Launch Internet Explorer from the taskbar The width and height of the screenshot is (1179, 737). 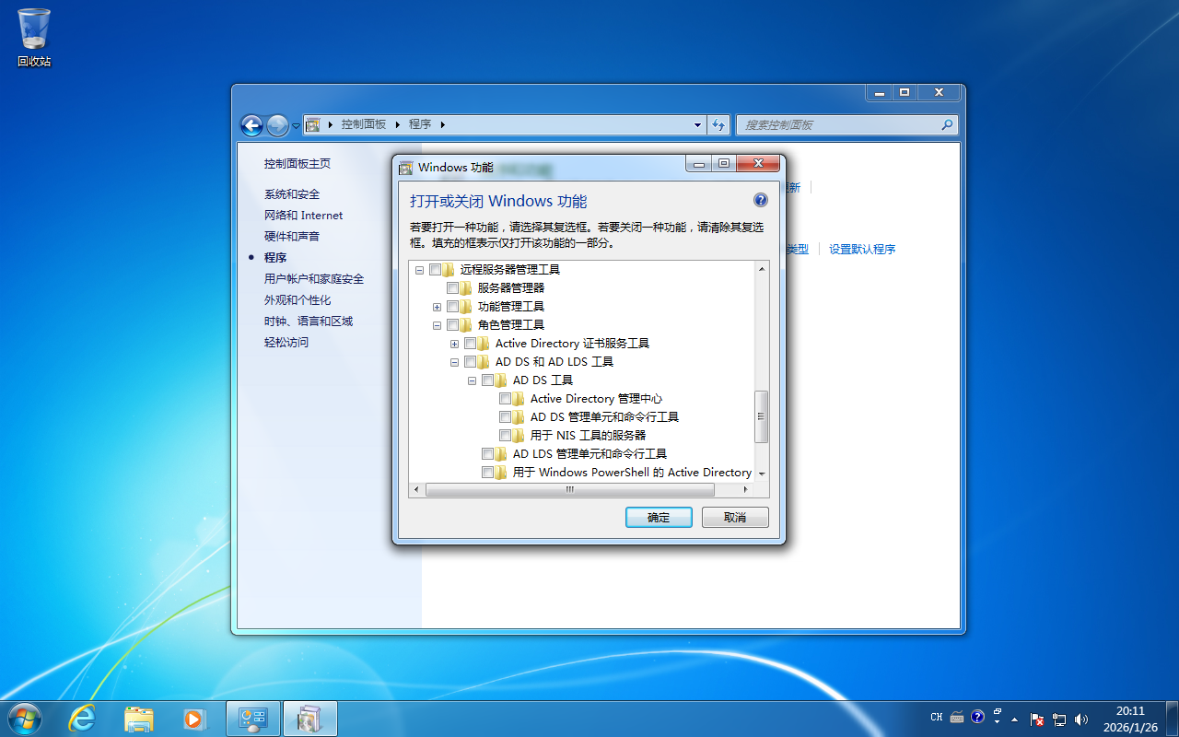[82, 718]
